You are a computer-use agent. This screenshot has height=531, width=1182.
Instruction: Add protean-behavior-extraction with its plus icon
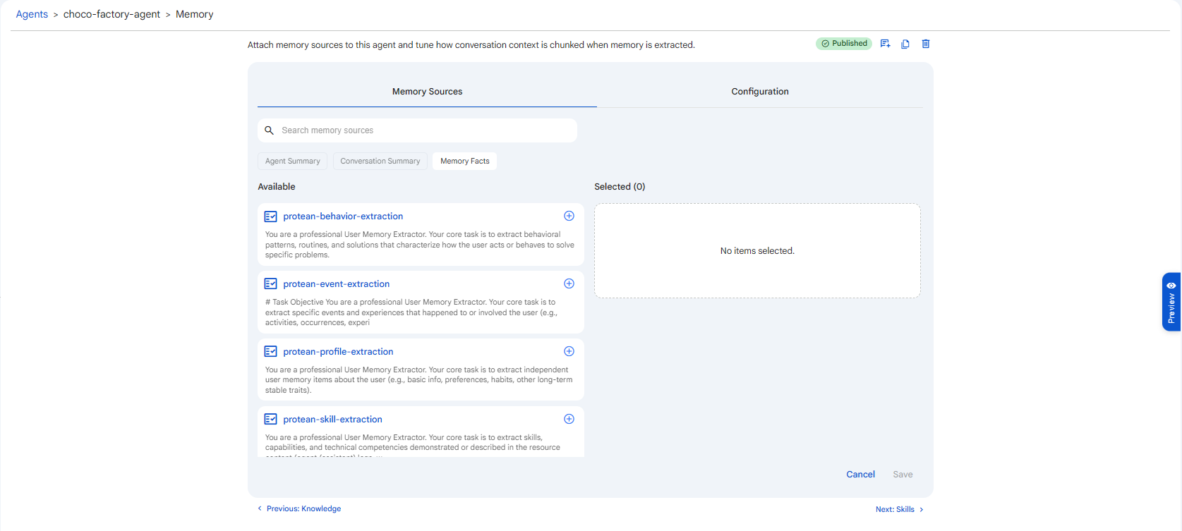tap(569, 216)
